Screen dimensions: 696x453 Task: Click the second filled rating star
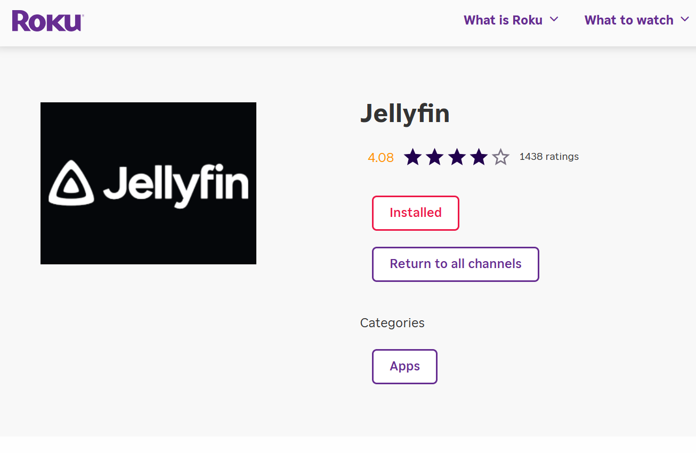point(435,157)
